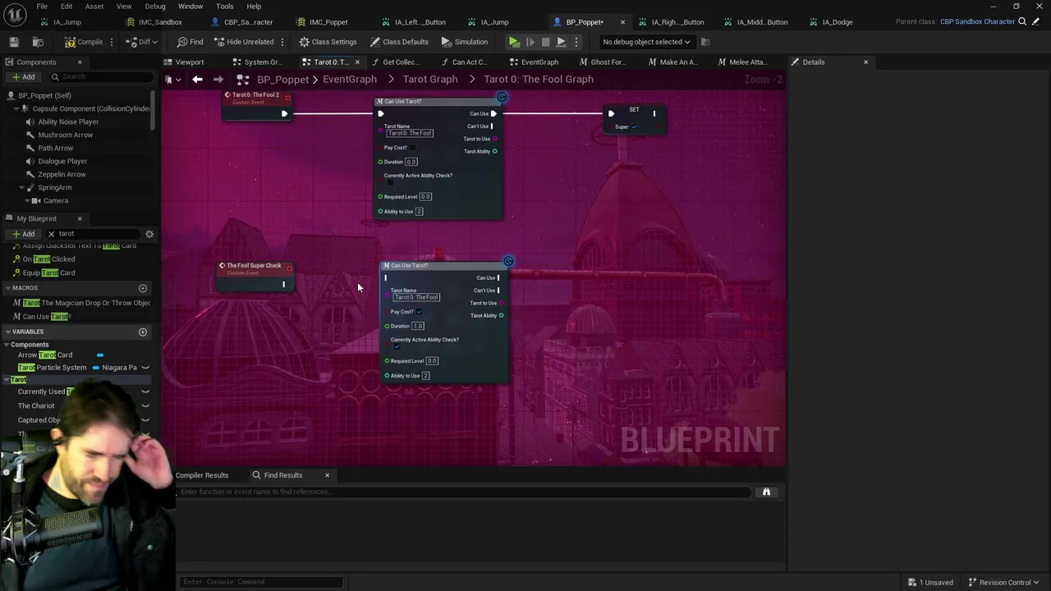Select the Can Use Tarot? macro
The image size is (1051, 591).
pos(47,316)
